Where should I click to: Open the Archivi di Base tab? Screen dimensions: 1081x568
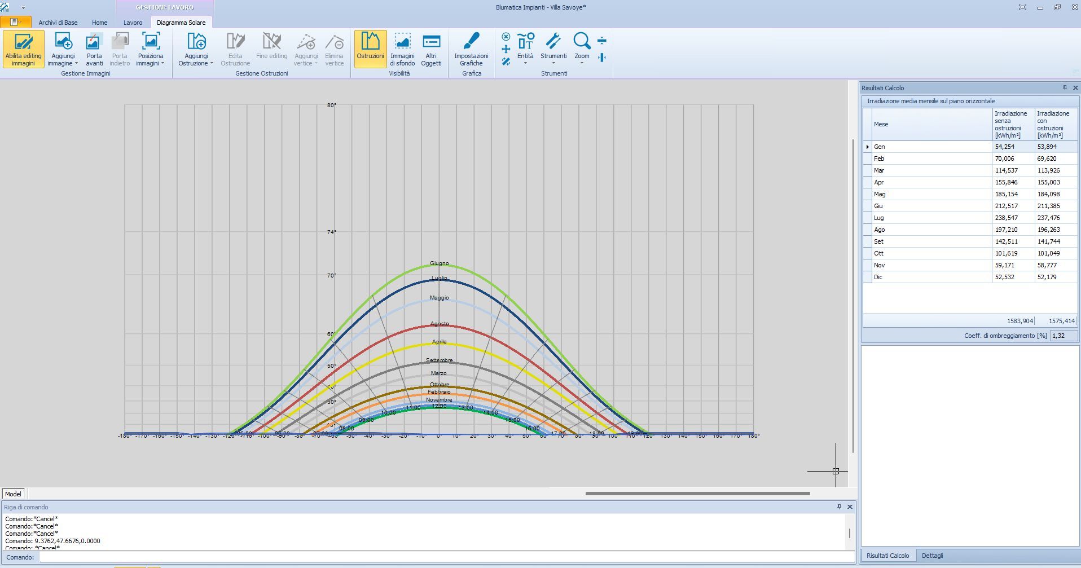58,23
